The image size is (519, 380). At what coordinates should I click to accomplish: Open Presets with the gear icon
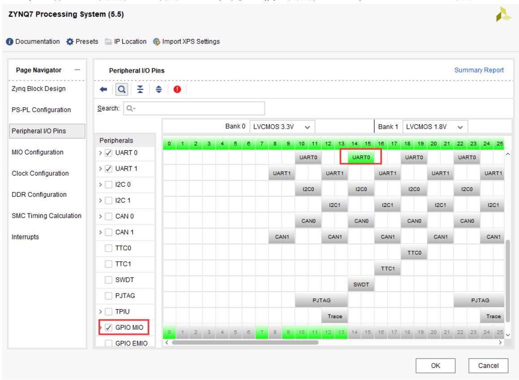click(69, 42)
